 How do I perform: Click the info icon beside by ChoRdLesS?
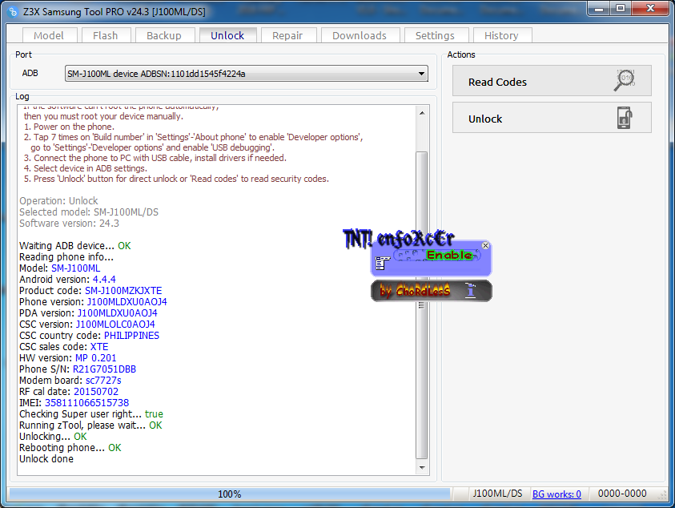click(471, 291)
